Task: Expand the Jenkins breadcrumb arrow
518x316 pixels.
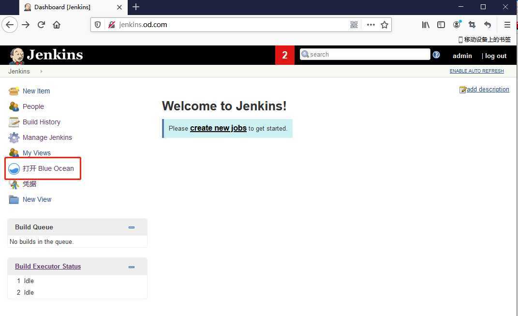Action: (41, 72)
